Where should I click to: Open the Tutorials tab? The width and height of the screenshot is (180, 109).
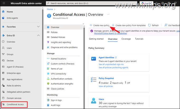point(139,39)
